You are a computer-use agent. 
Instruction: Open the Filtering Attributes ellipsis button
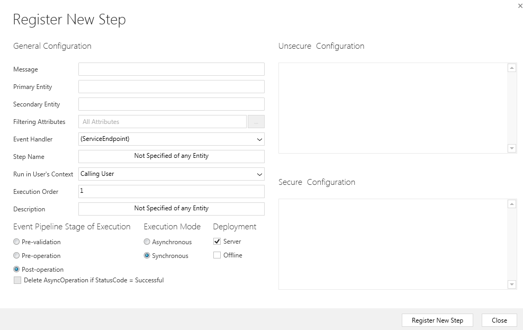point(256,122)
